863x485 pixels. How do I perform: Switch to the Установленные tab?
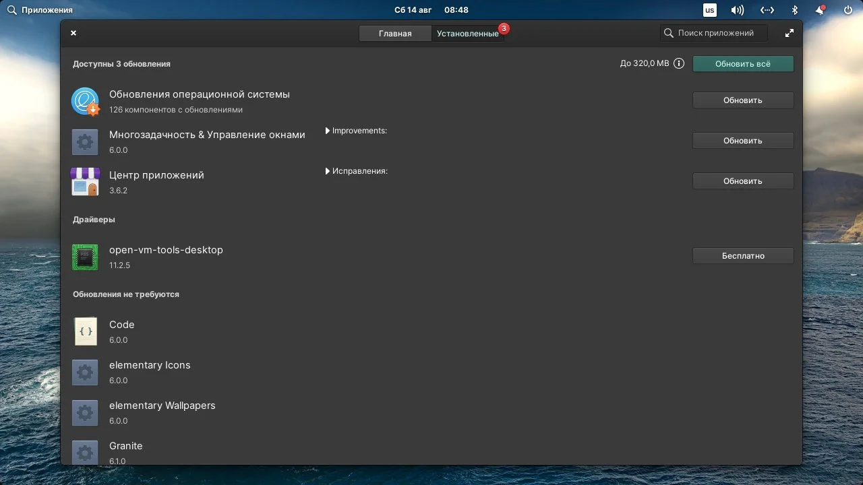(x=468, y=32)
